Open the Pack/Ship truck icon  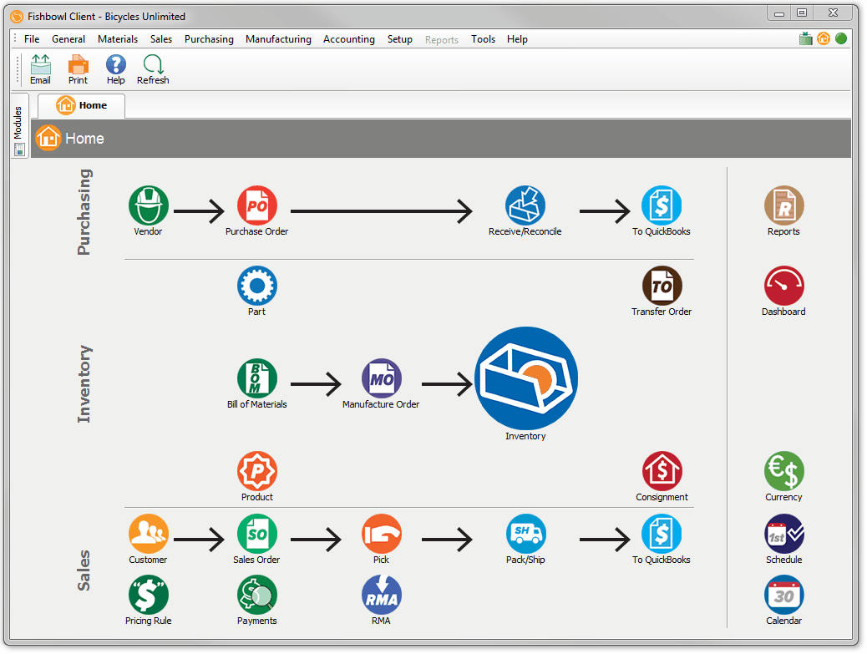(525, 534)
